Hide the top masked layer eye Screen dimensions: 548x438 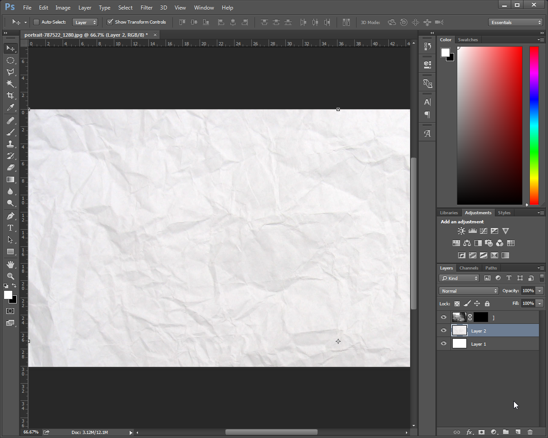(444, 318)
